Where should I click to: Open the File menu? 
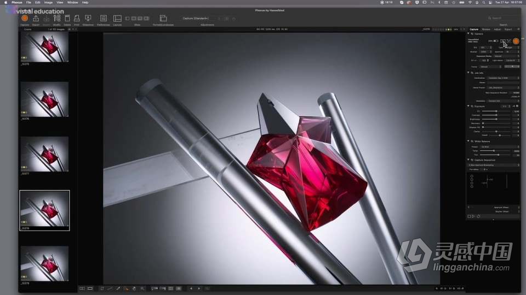tap(28, 2)
